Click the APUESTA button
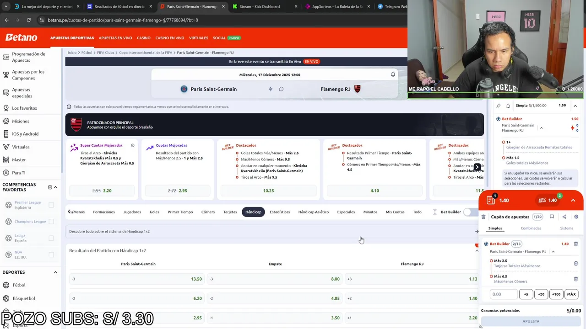 (531, 321)
